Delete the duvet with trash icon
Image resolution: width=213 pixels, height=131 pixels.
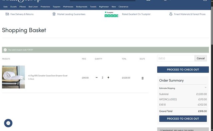pyautogui.click(x=142, y=78)
